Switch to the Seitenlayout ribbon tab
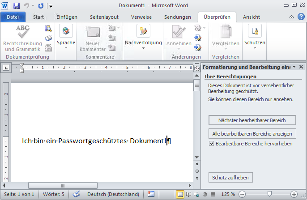This screenshot has height=200, width=307. point(103,17)
